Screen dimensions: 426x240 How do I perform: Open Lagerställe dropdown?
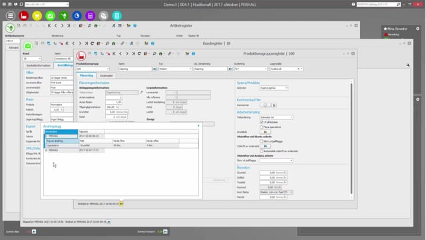tap(302, 69)
